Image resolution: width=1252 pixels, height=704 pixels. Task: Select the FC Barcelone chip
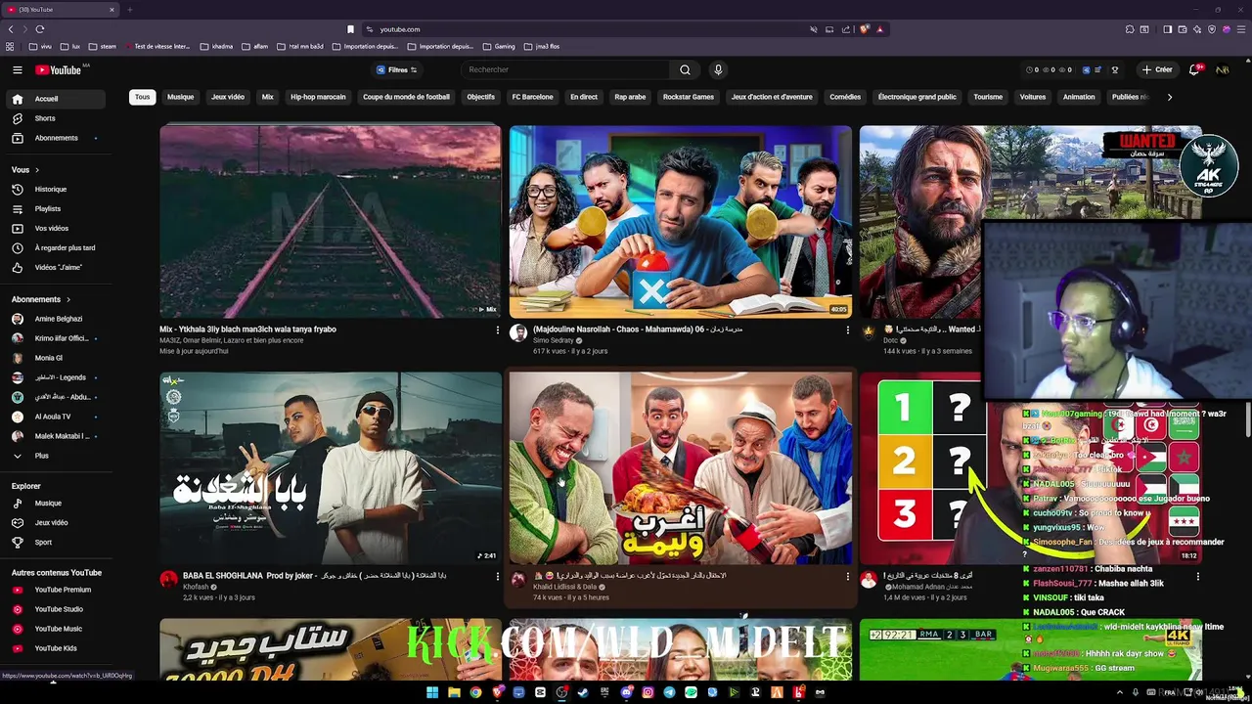(x=532, y=97)
